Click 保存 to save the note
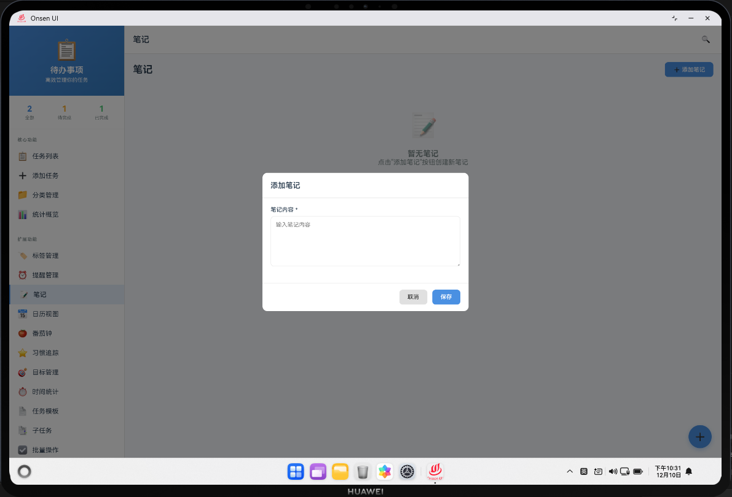732x497 pixels. [446, 297]
